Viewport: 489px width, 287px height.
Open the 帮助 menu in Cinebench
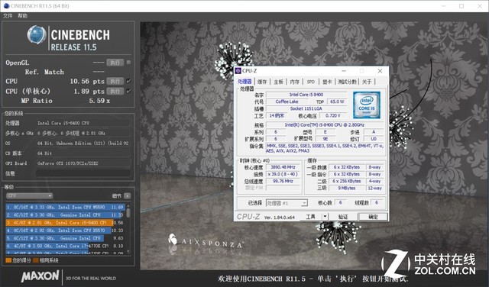[22, 15]
